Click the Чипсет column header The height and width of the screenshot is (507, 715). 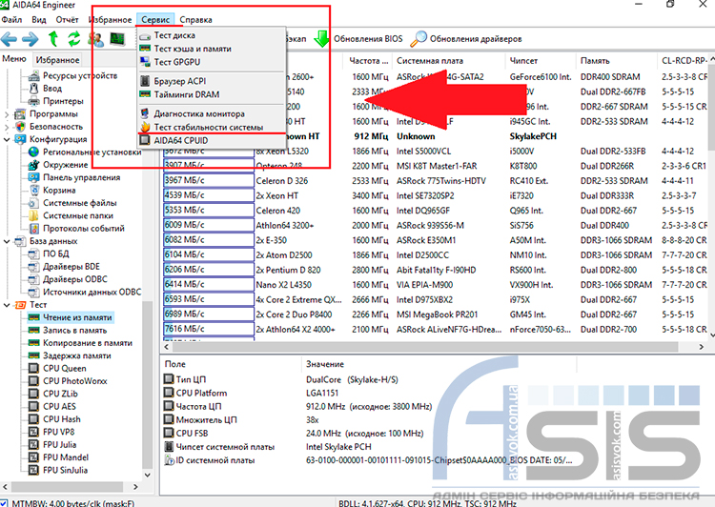[541, 61]
